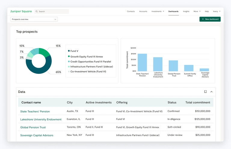Screen dimensions: 231x149
Task: Open the Insights menu item
Action: 186,11
